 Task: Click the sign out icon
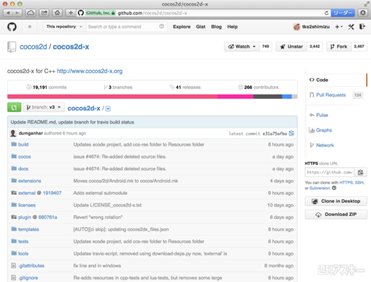[x=362, y=27]
